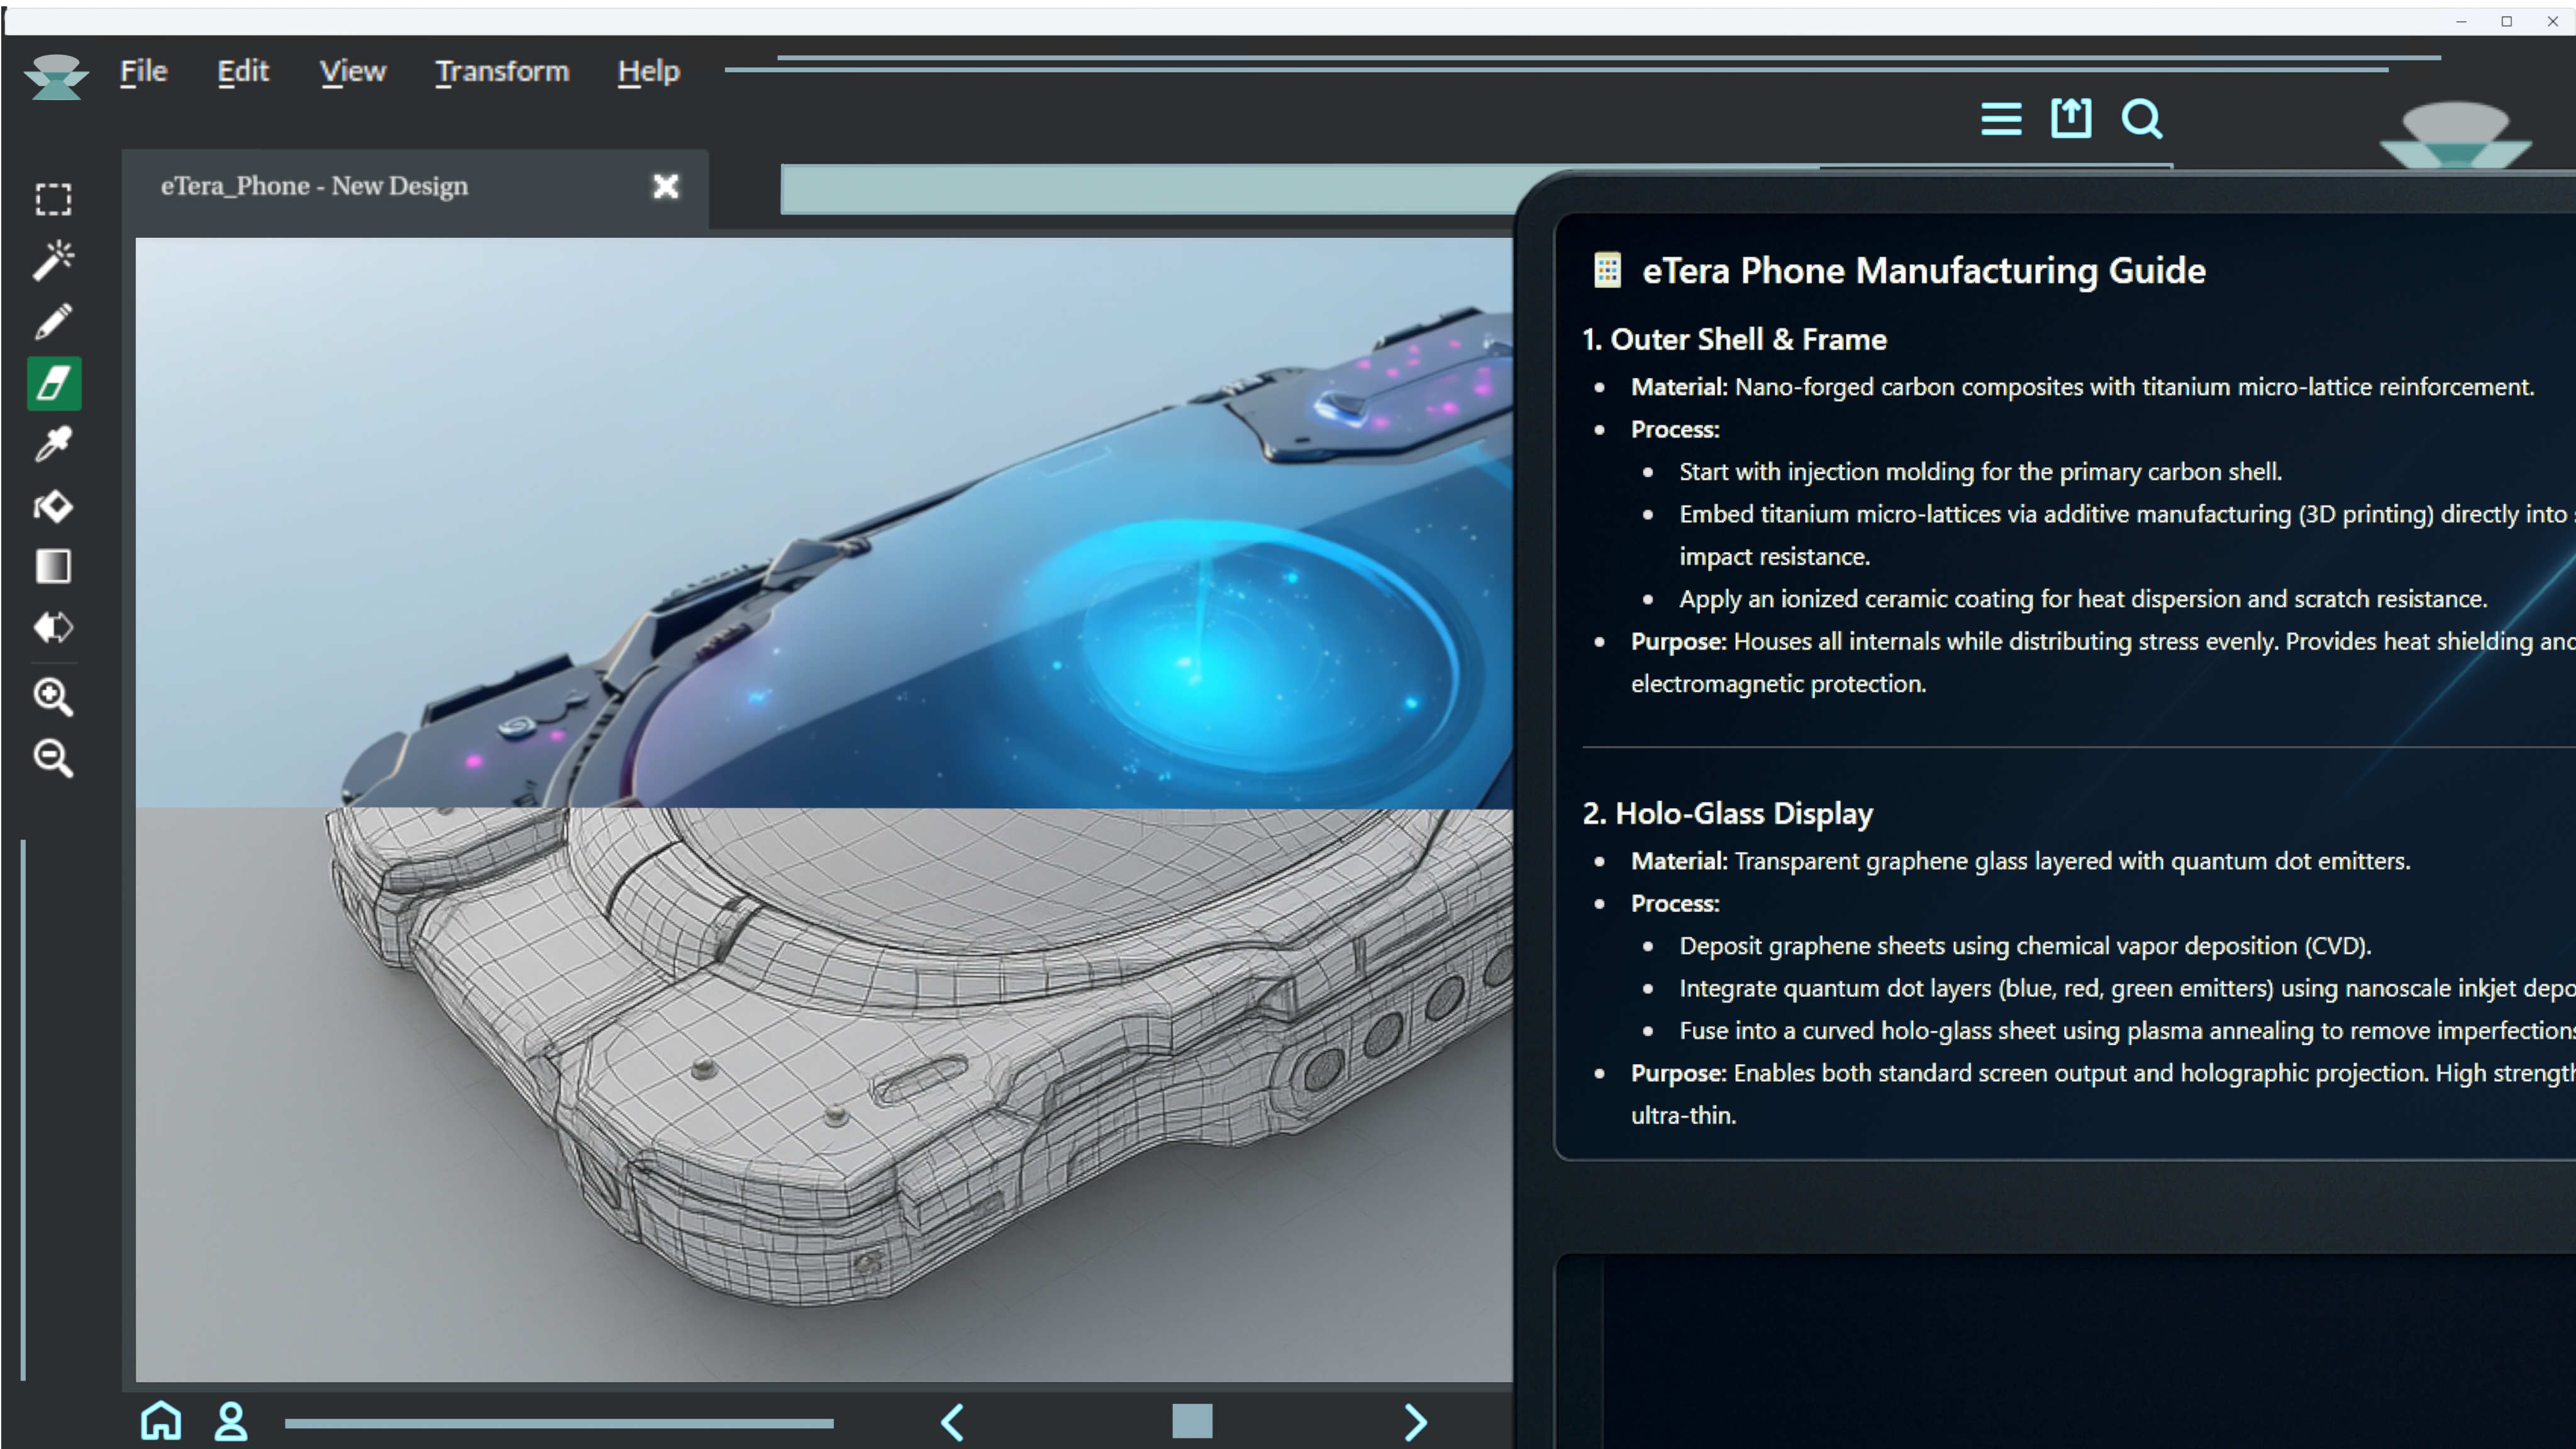This screenshot has width=2576, height=1449.
Task: Go to Home via the bottom bar
Action: coord(161,1420)
